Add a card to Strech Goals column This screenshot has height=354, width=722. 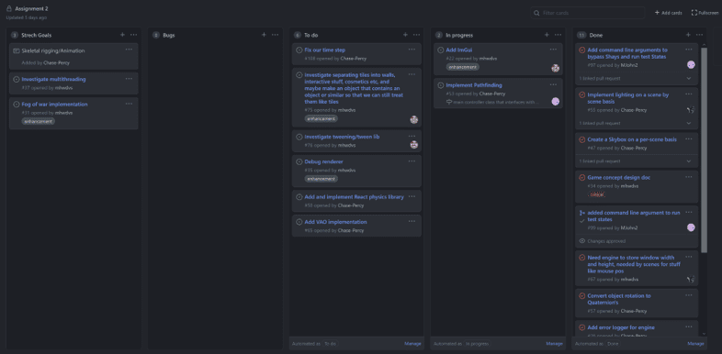(x=122, y=35)
